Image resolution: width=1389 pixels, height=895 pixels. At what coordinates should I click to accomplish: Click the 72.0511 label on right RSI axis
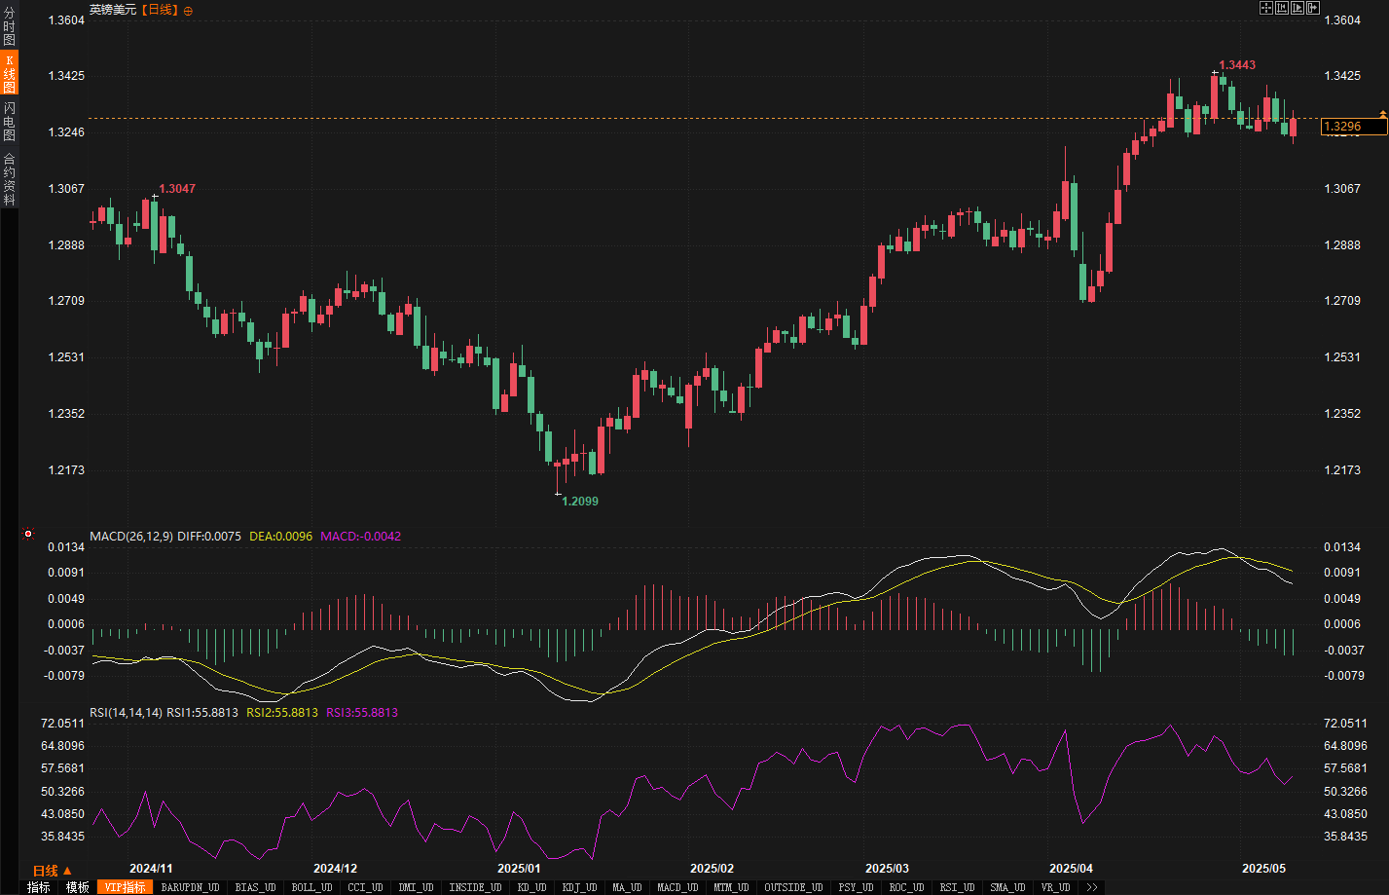coord(1345,724)
